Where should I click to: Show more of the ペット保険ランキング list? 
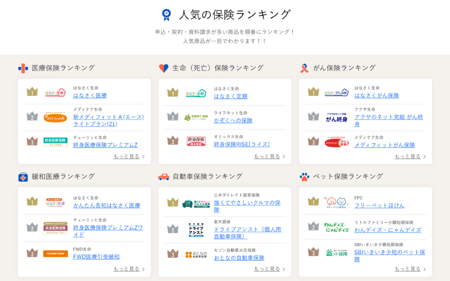click(x=410, y=269)
